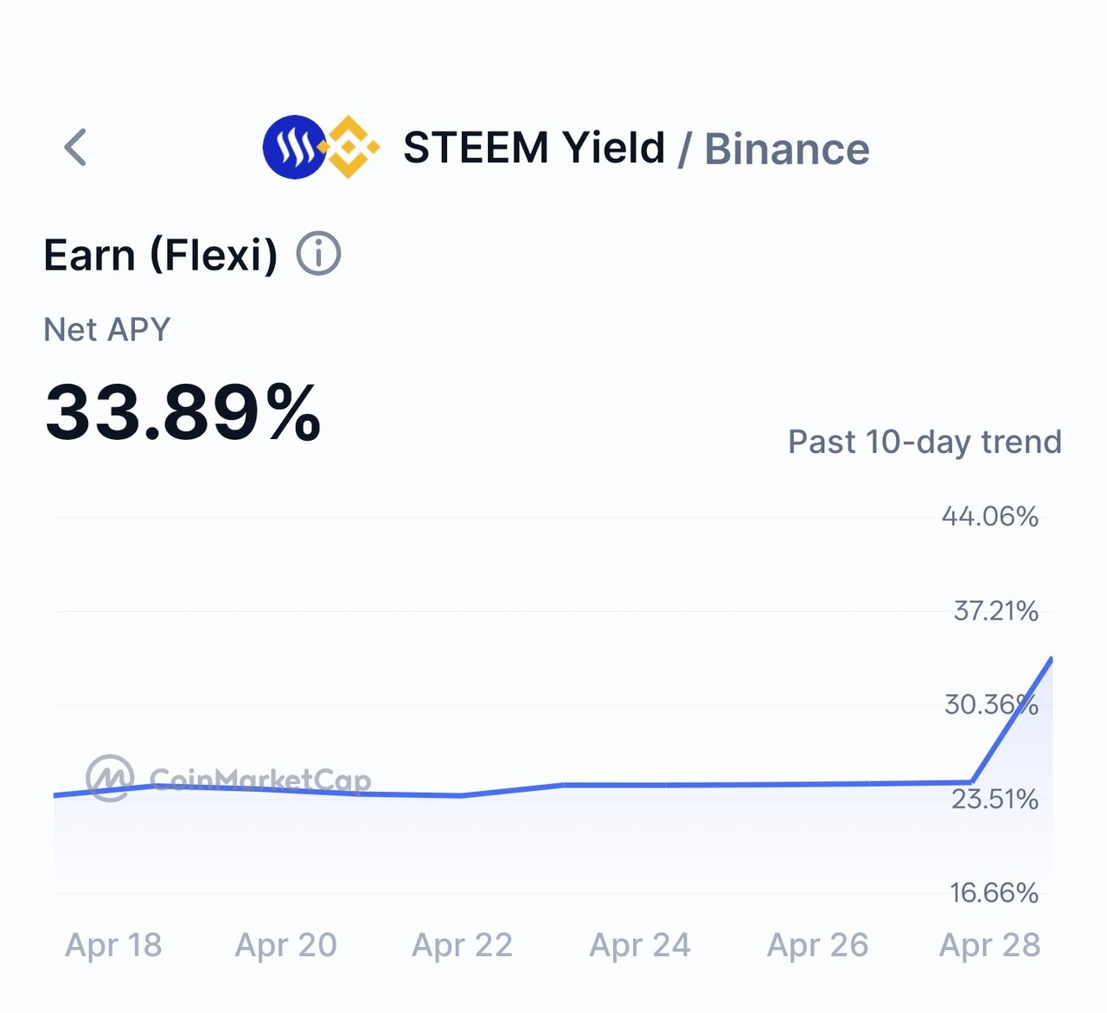The height and width of the screenshot is (1013, 1107).
Task: Open the Binance exchange name link
Action: (x=787, y=149)
